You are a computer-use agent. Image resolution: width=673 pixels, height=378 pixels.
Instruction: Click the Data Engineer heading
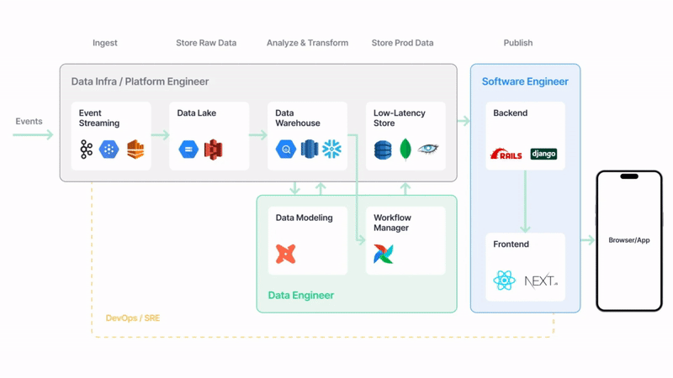pyautogui.click(x=300, y=295)
